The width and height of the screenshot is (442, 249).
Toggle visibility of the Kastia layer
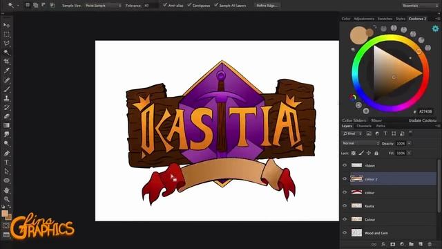pos(345,206)
